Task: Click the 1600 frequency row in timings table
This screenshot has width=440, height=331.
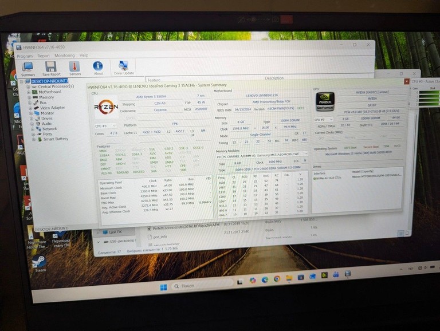Action: pyautogui.click(x=261, y=182)
